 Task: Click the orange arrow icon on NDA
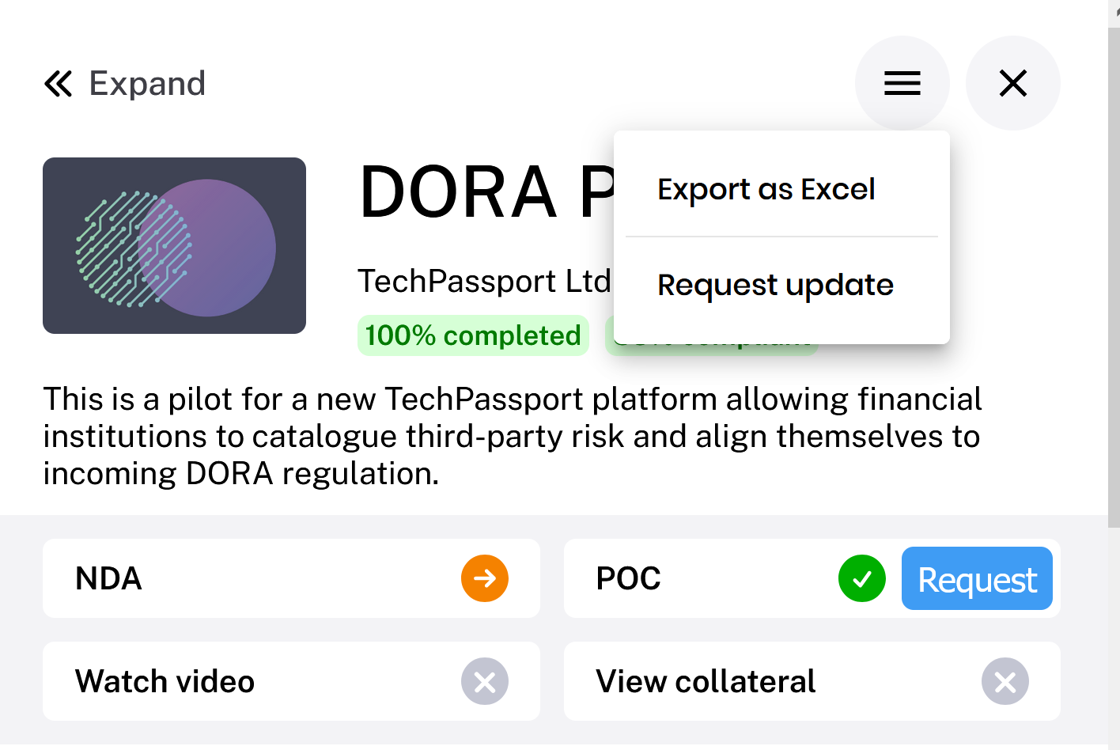(484, 578)
